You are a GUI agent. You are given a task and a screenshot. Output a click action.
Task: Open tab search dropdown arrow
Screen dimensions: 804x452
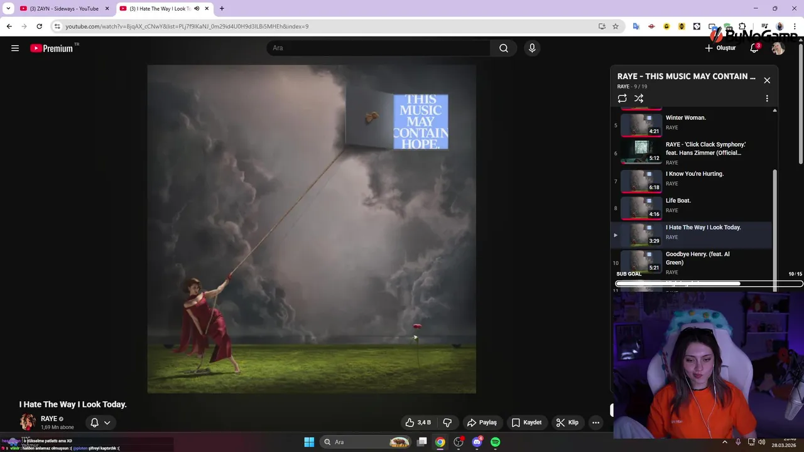tap(8, 9)
